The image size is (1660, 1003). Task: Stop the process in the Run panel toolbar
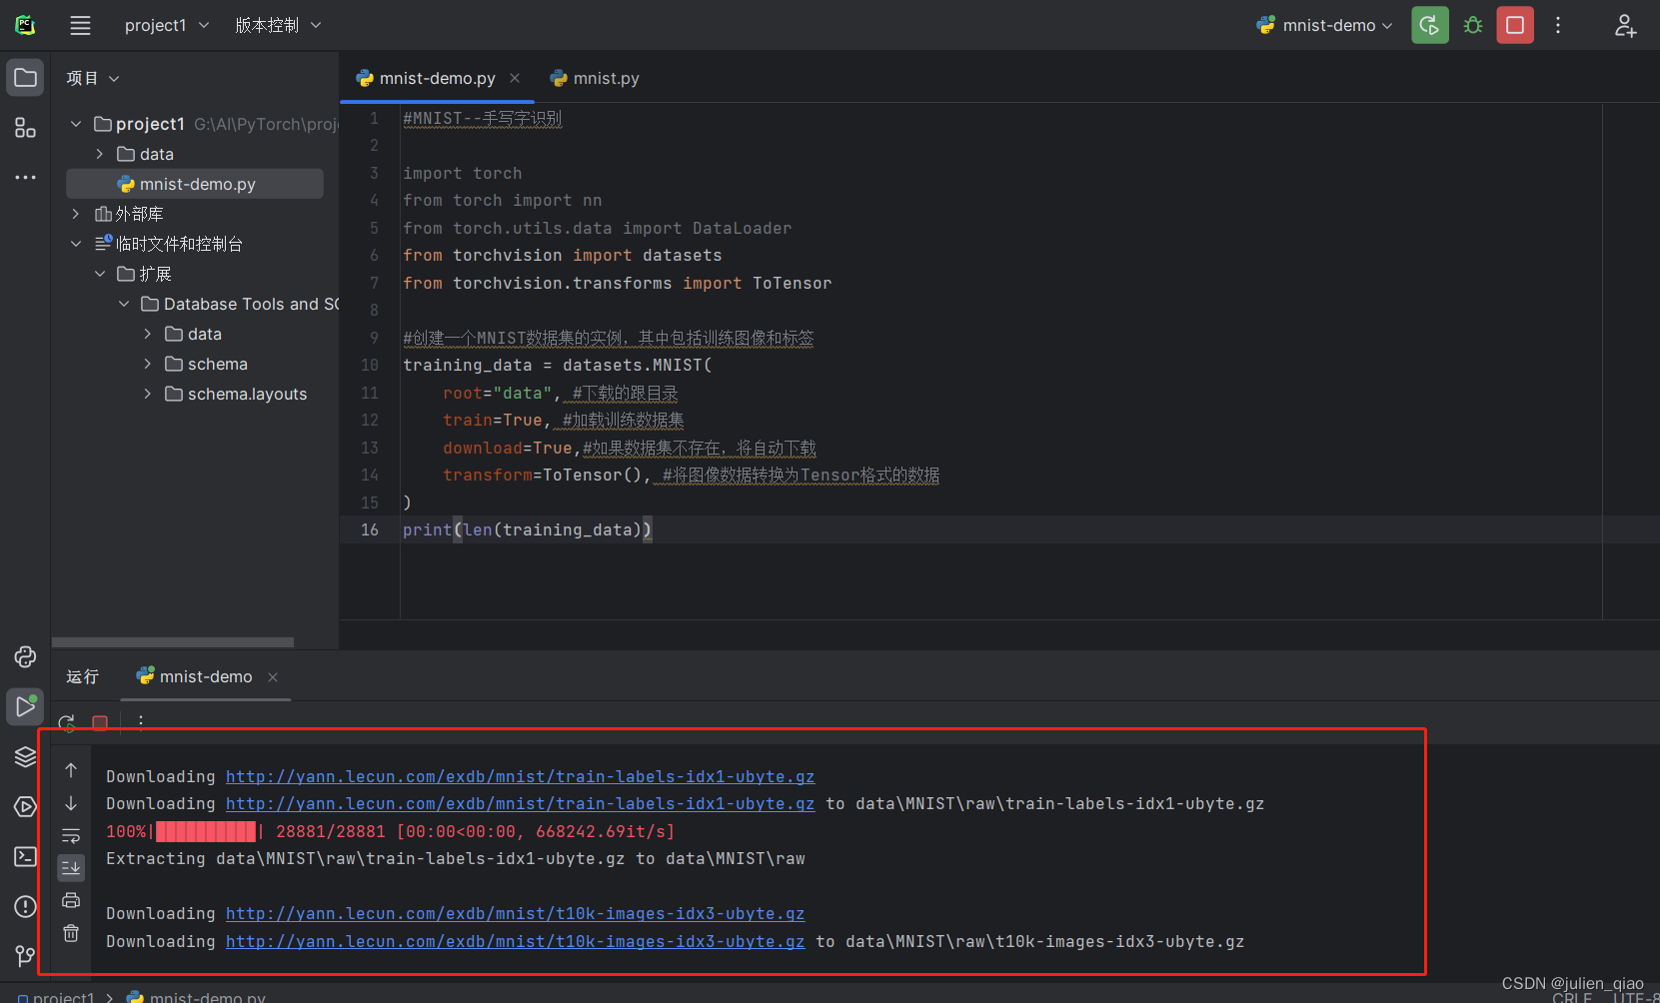[100, 721]
